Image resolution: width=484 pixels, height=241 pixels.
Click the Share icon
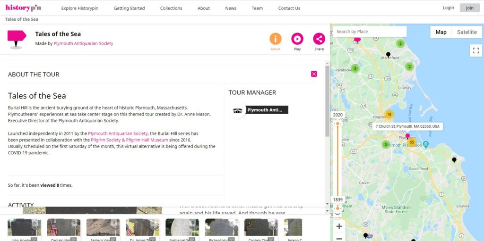coord(319,39)
